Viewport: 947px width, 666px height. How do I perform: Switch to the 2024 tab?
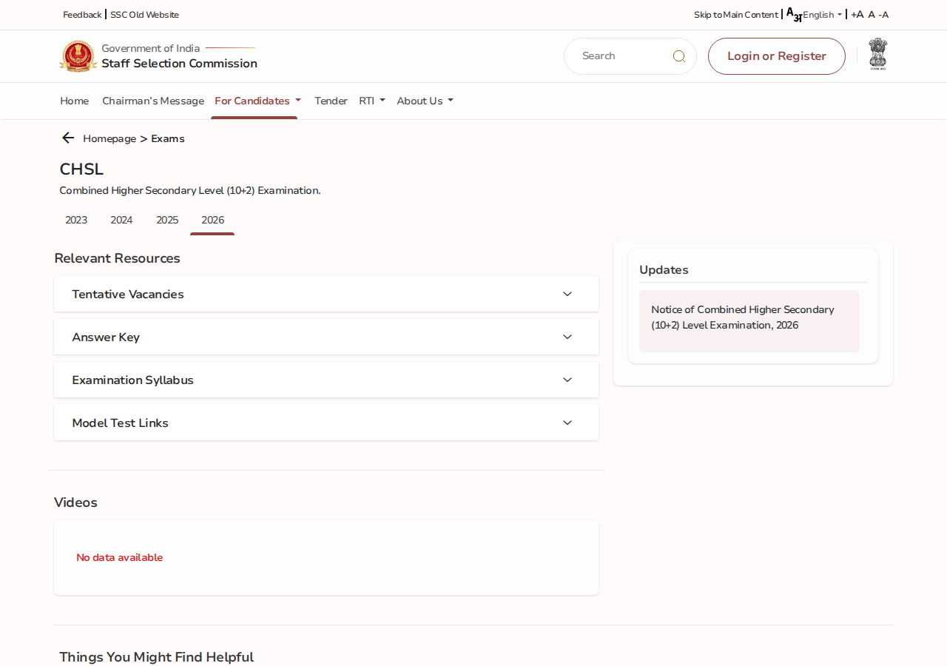121,220
